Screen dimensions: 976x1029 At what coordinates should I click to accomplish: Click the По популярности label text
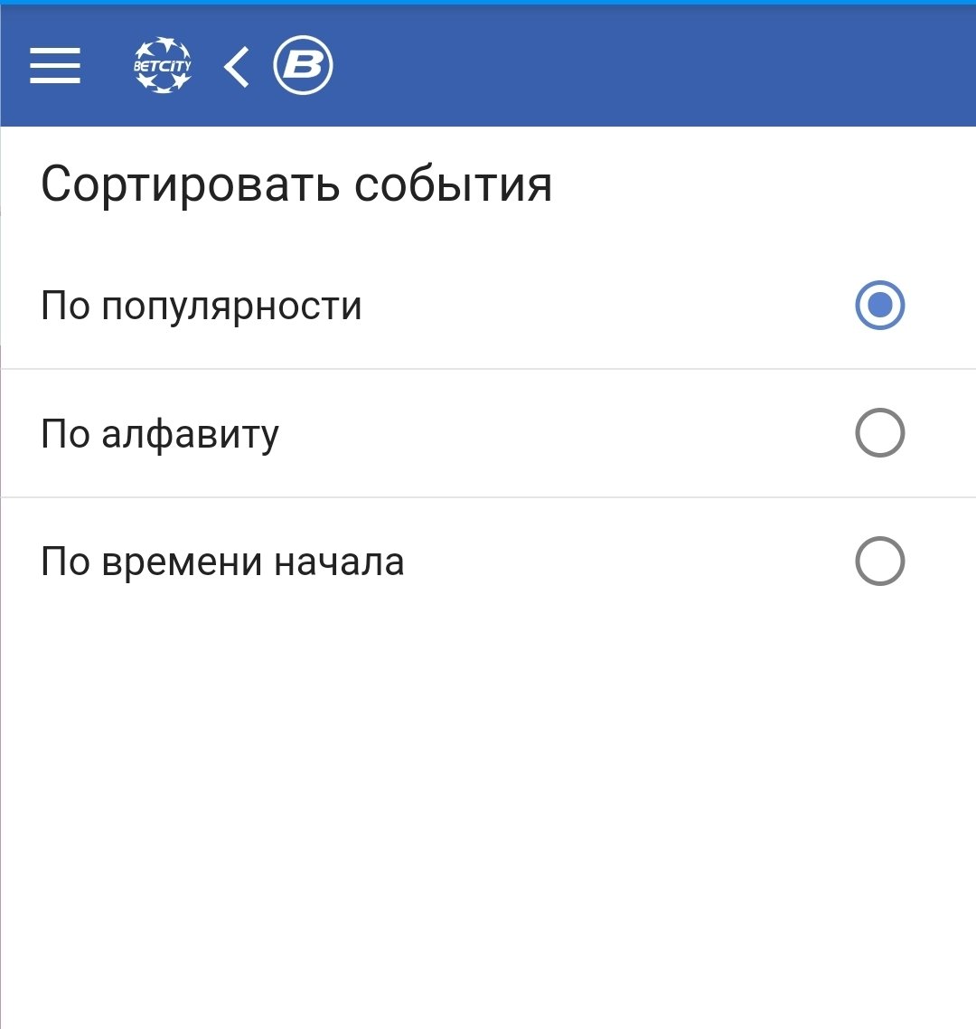click(x=202, y=306)
